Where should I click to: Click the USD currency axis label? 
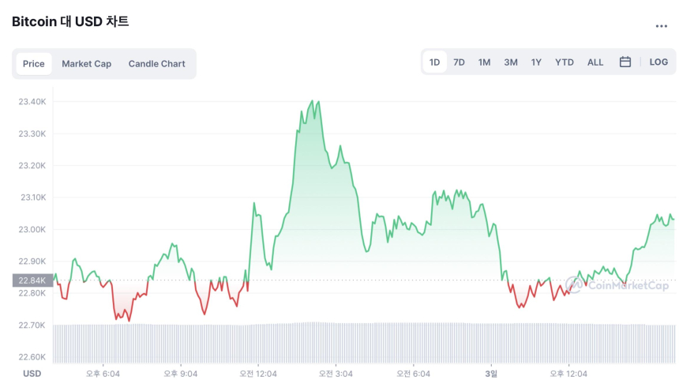pyautogui.click(x=32, y=374)
